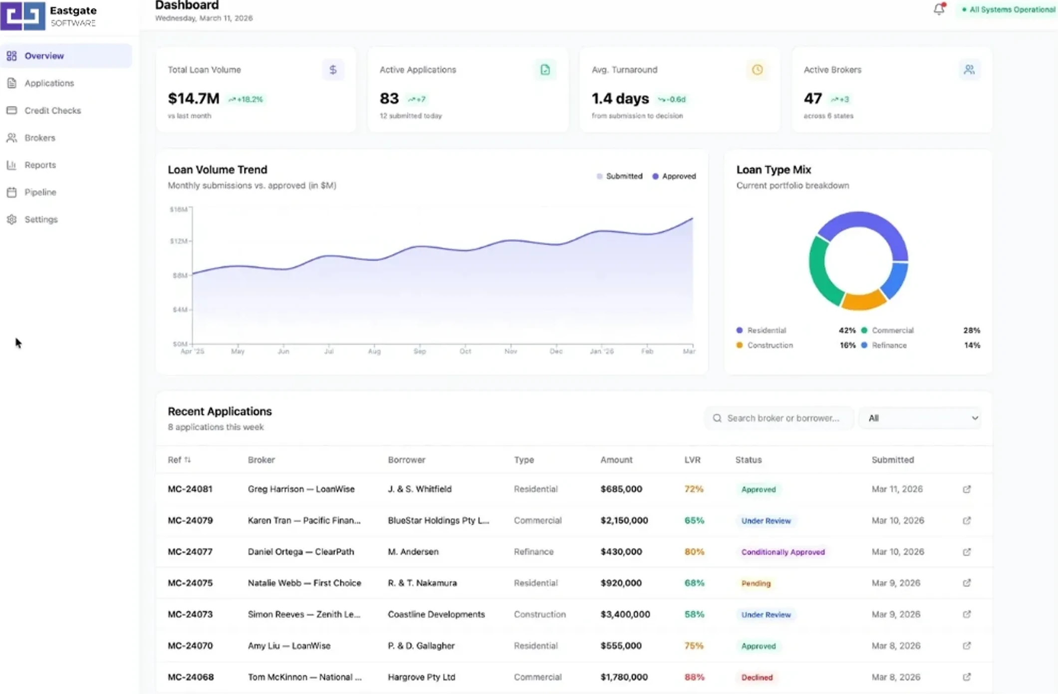
Task: Click the Submitted column header
Action: pos(893,460)
